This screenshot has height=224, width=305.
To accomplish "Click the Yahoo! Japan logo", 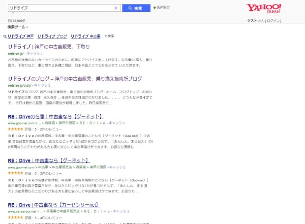I will pyautogui.click(x=264, y=8).
